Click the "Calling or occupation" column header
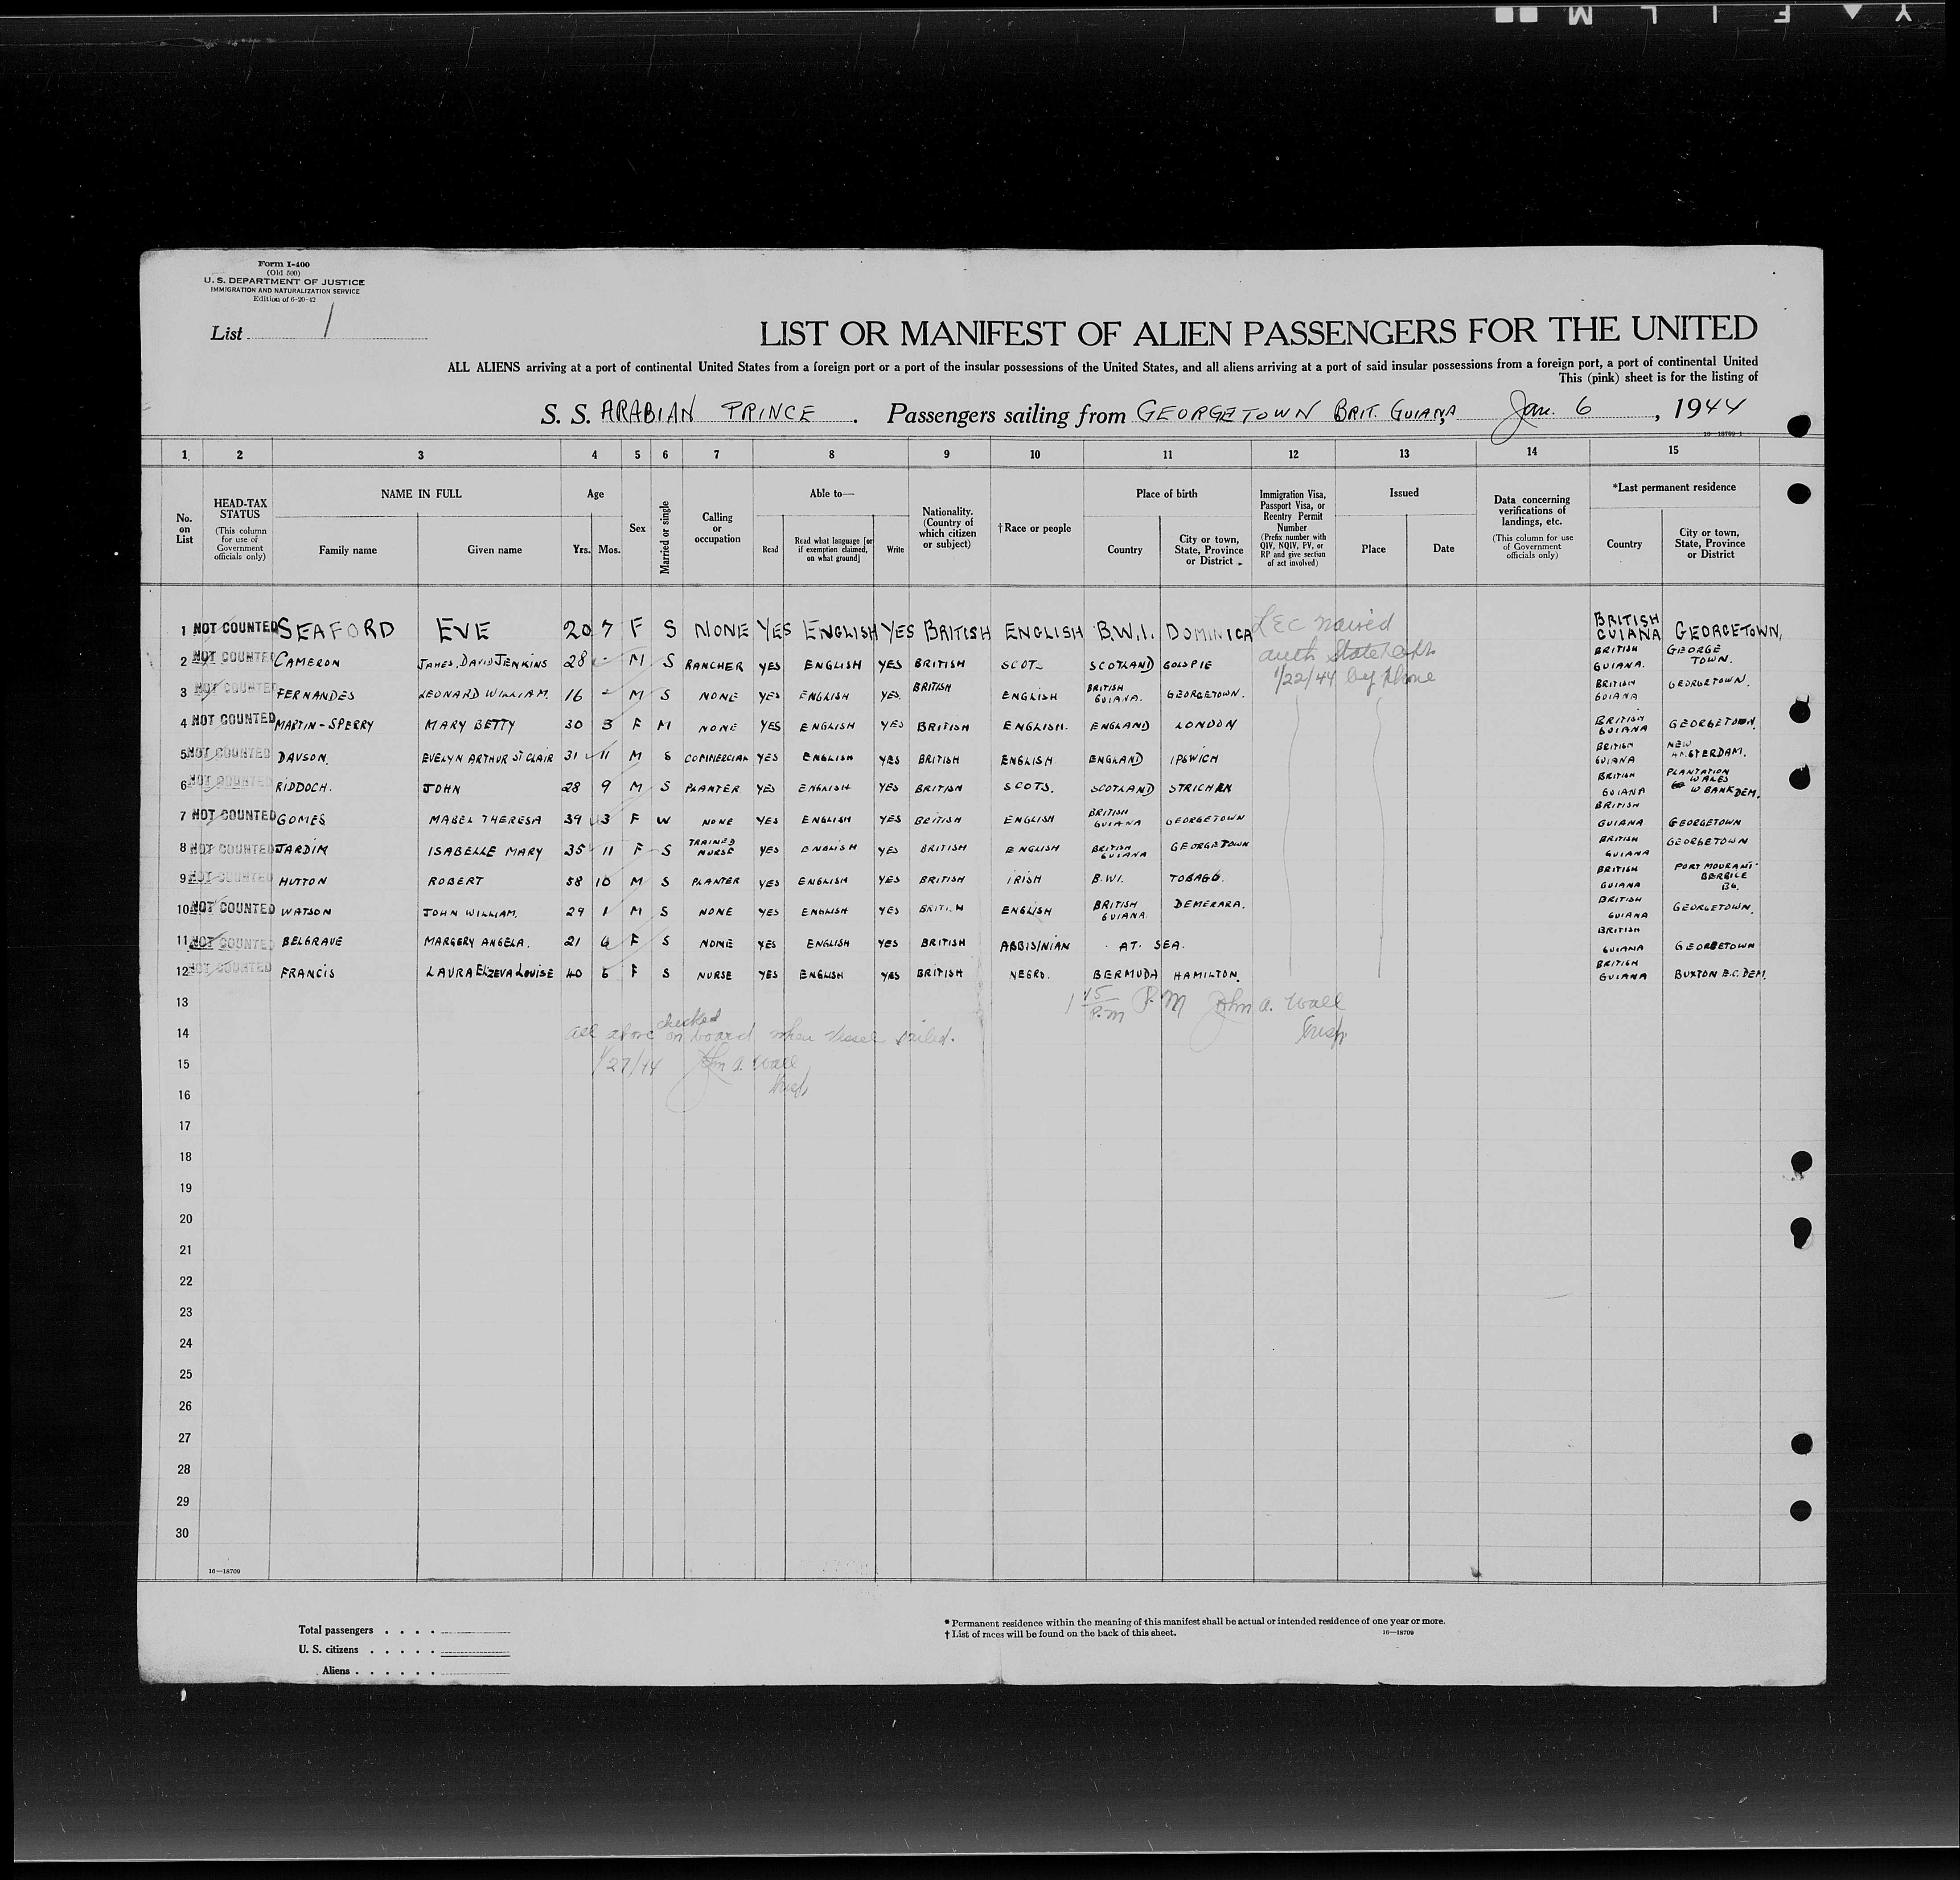Image resolution: width=1960 pixels, height=1880 pixels. click(717, 528)
